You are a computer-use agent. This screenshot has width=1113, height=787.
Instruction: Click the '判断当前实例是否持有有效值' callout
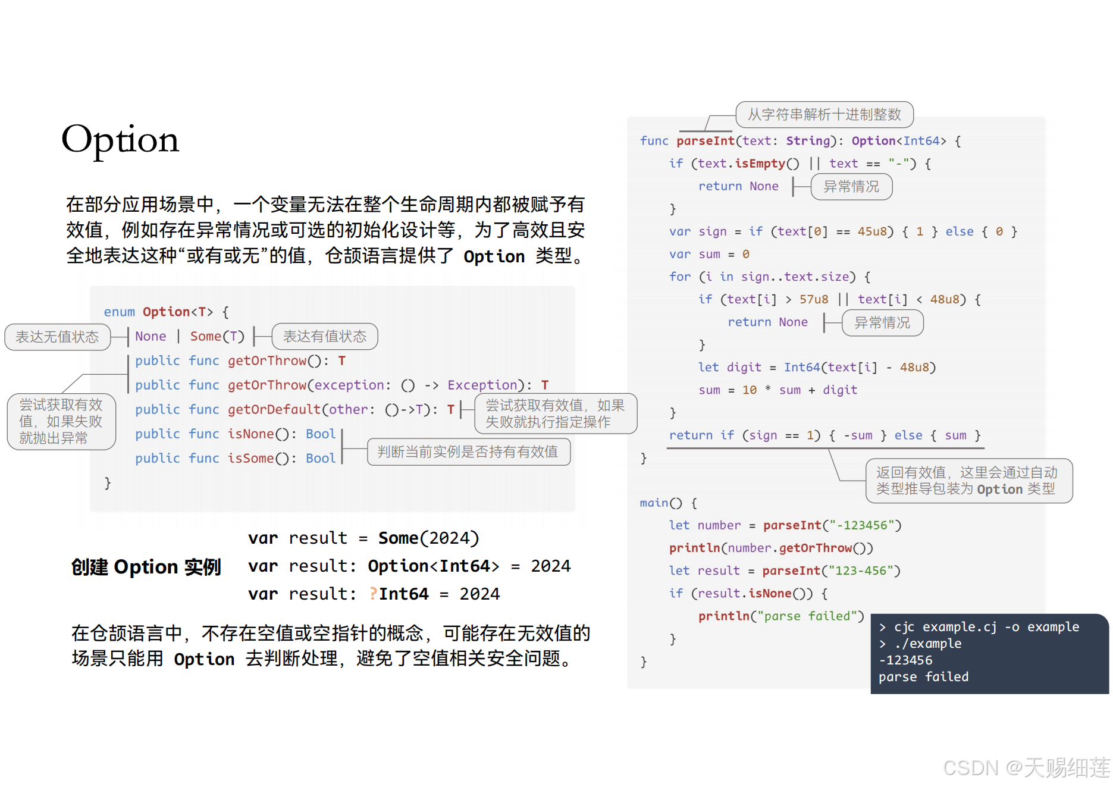pyautogui.click(x=468, y=451)
